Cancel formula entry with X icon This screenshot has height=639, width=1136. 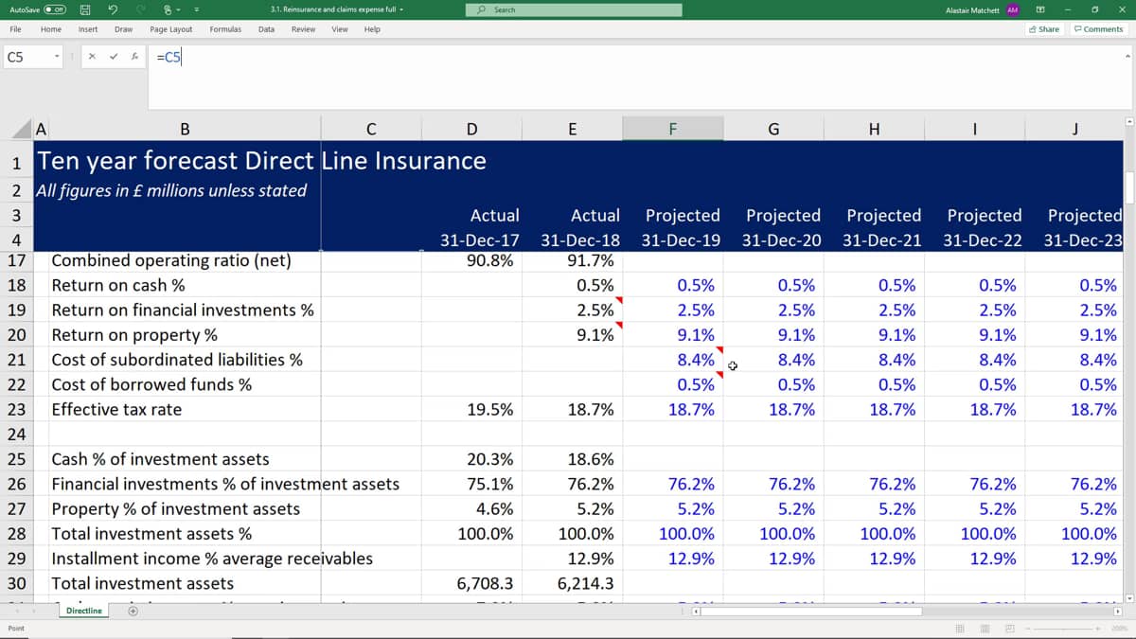[x=93, y=57]
